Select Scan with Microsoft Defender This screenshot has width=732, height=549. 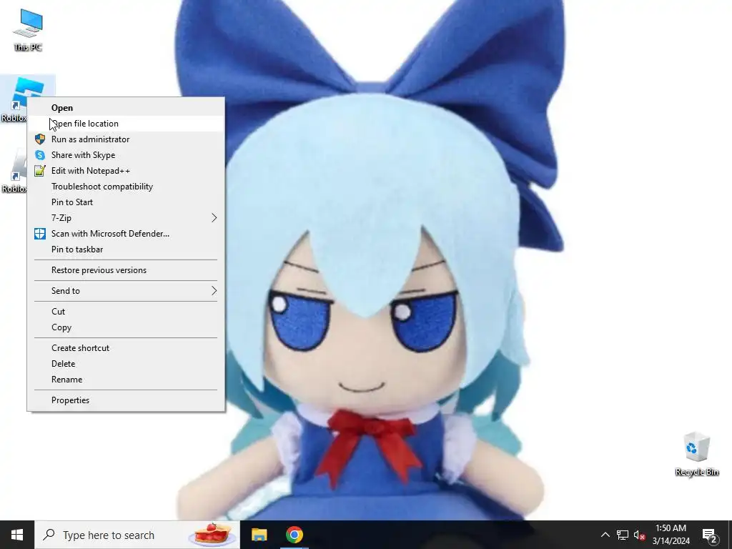click(126, 234)
